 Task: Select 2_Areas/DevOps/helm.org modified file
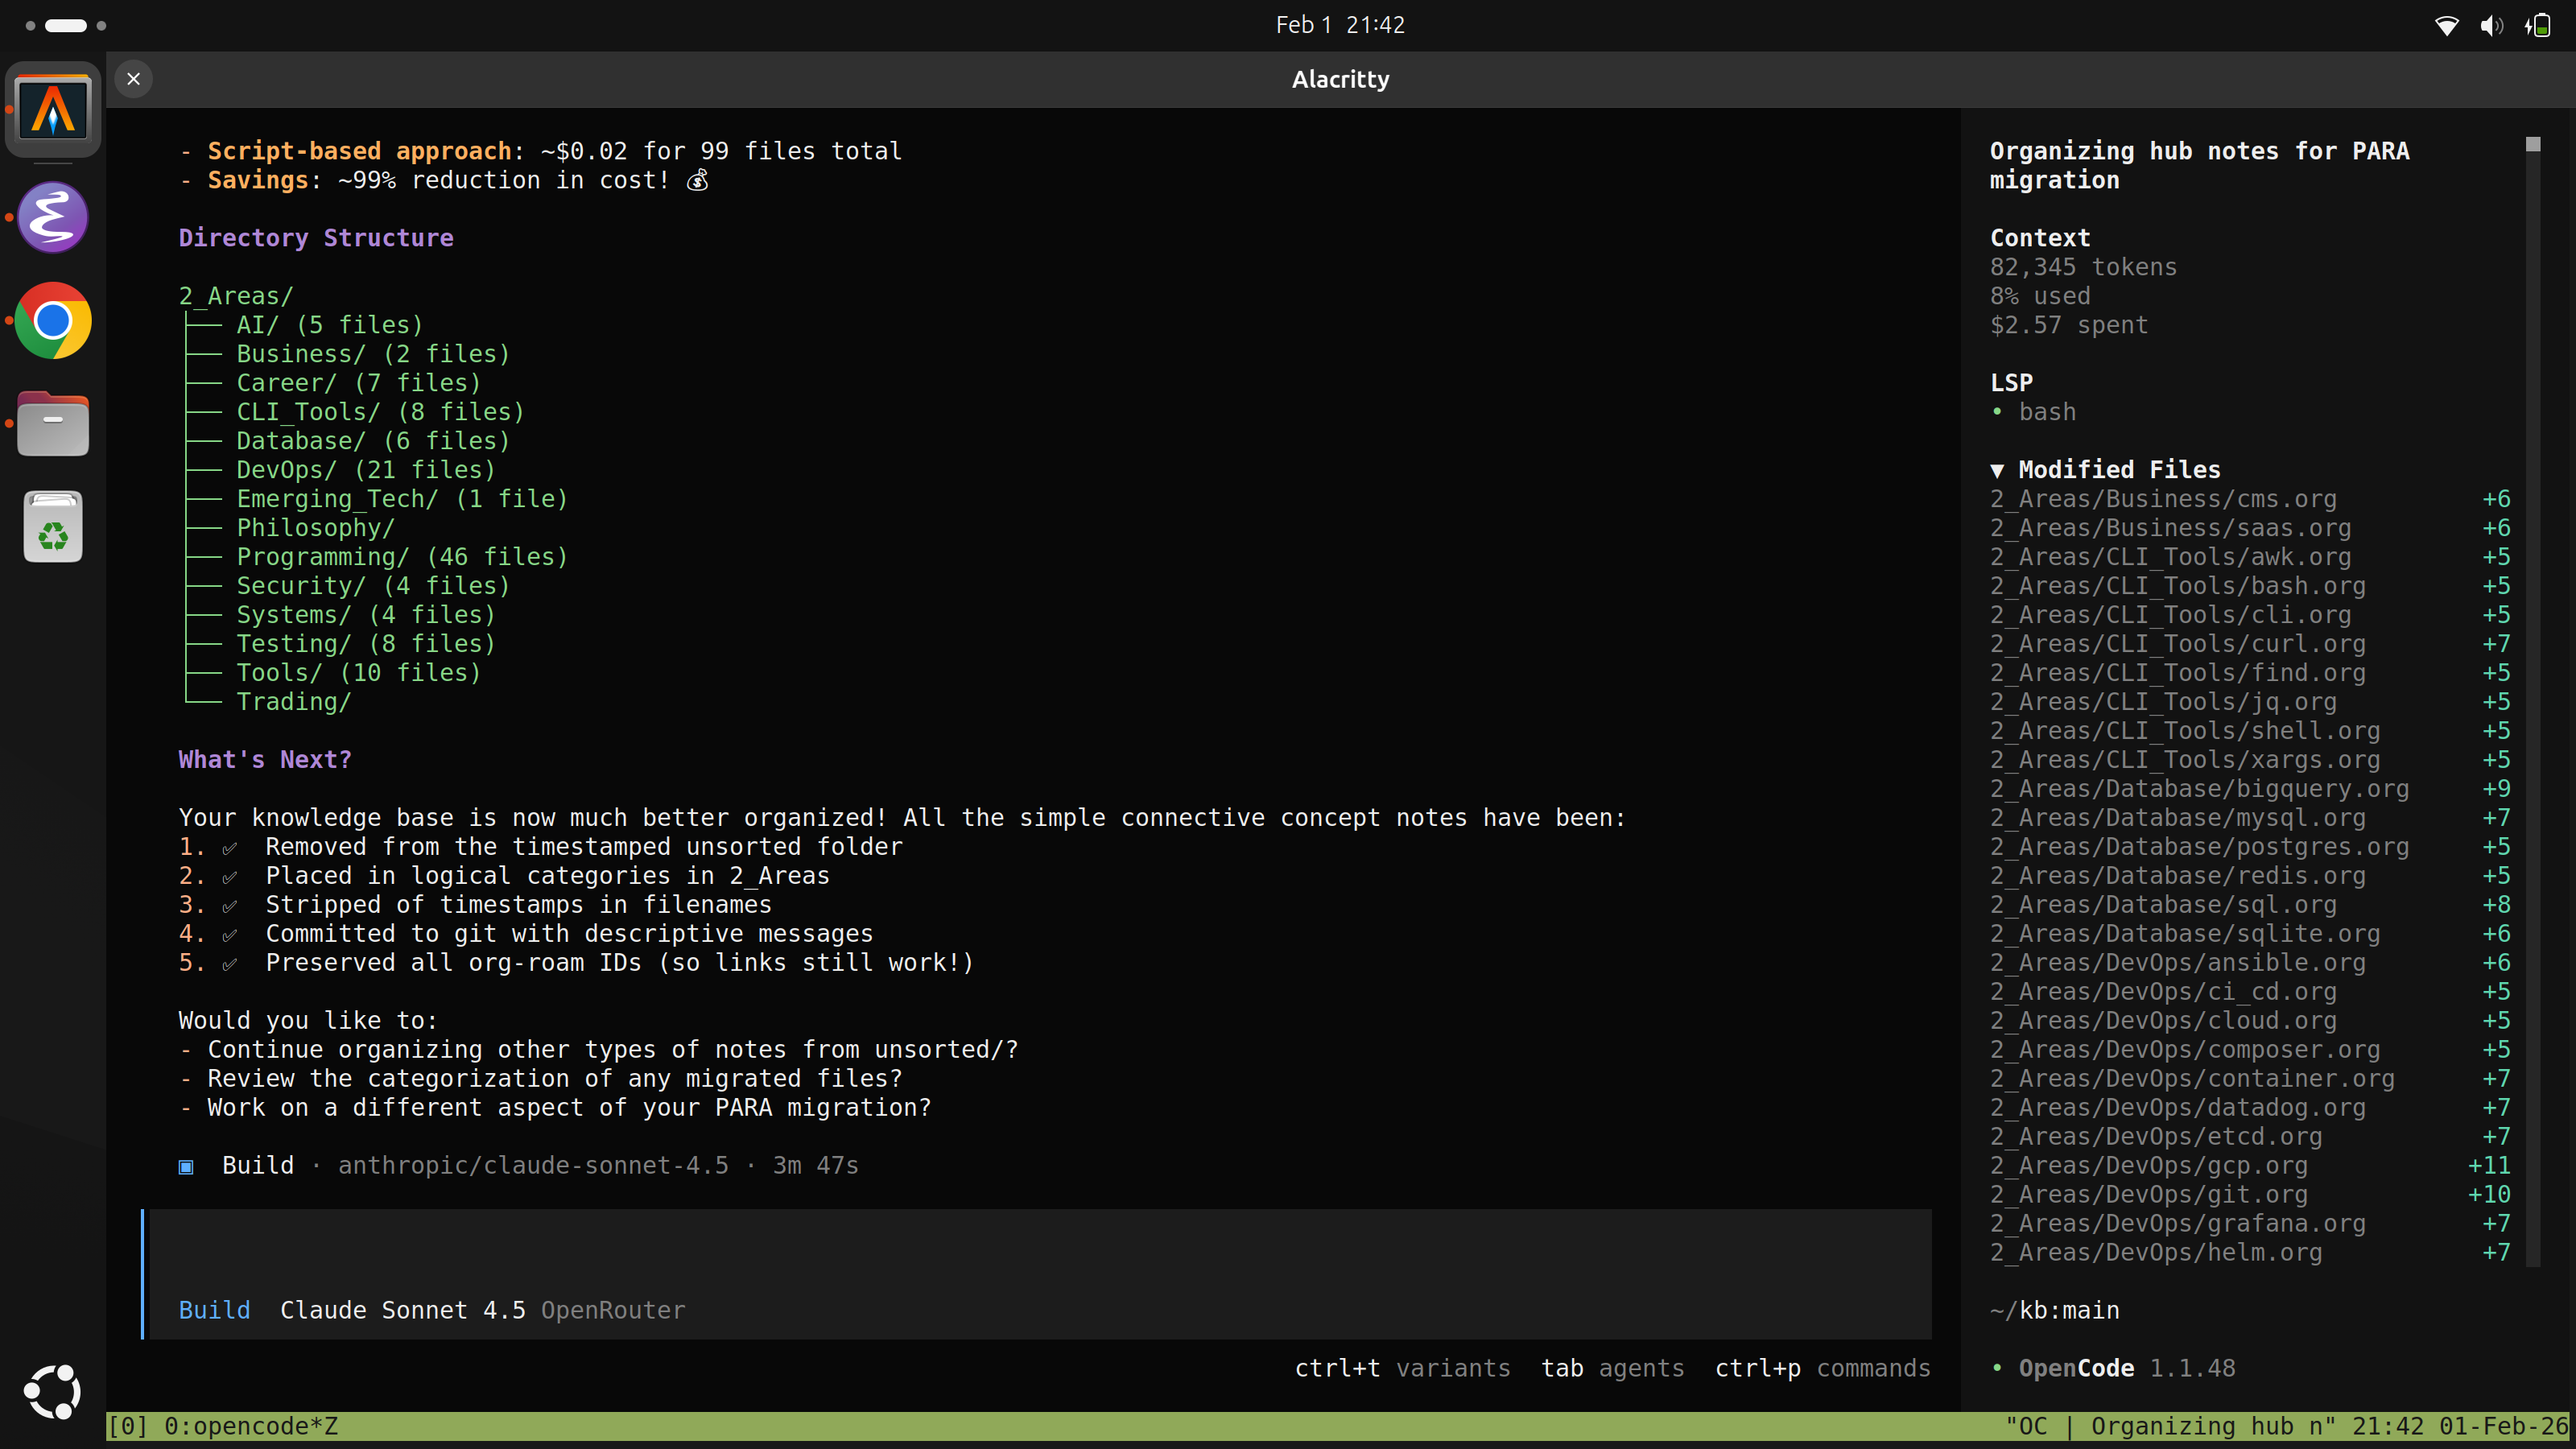(x=2250, y=1253)
